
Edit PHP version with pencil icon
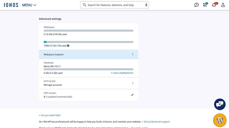click(x=132, y=95)
